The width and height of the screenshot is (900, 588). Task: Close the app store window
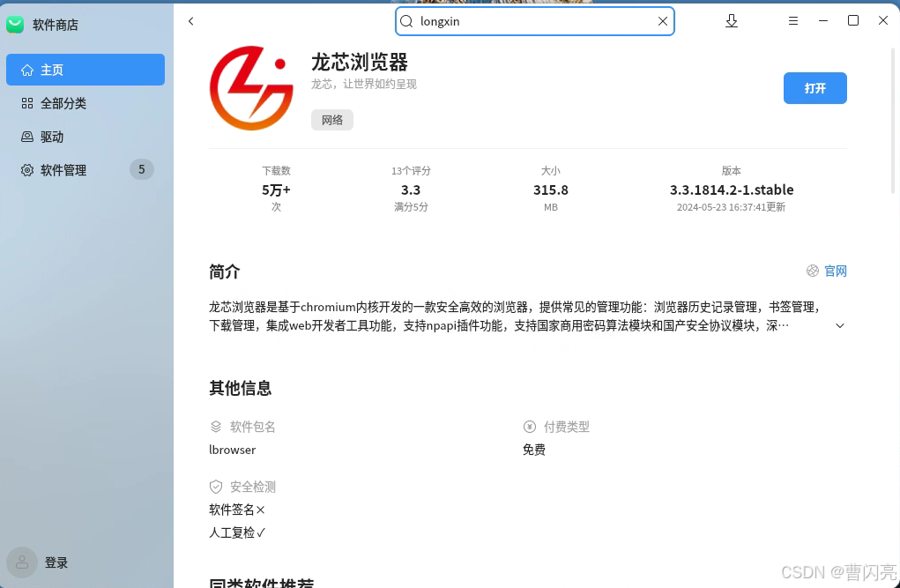pyautogui.click(x=883, y=20)
